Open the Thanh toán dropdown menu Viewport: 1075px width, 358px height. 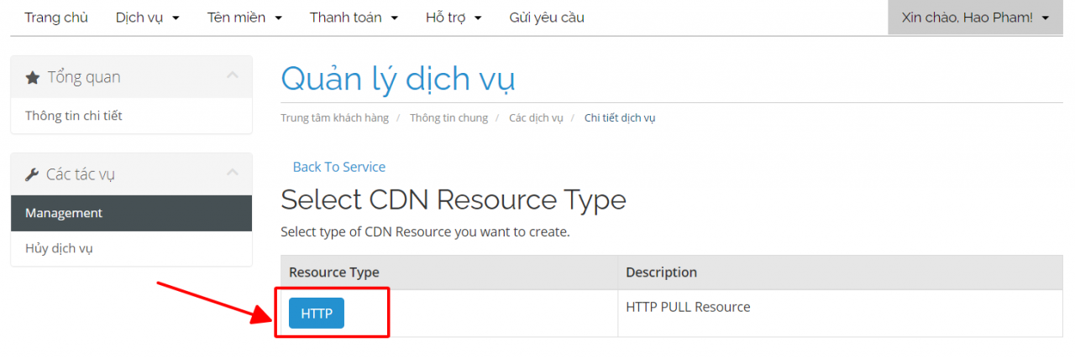[x=354, y=18]
